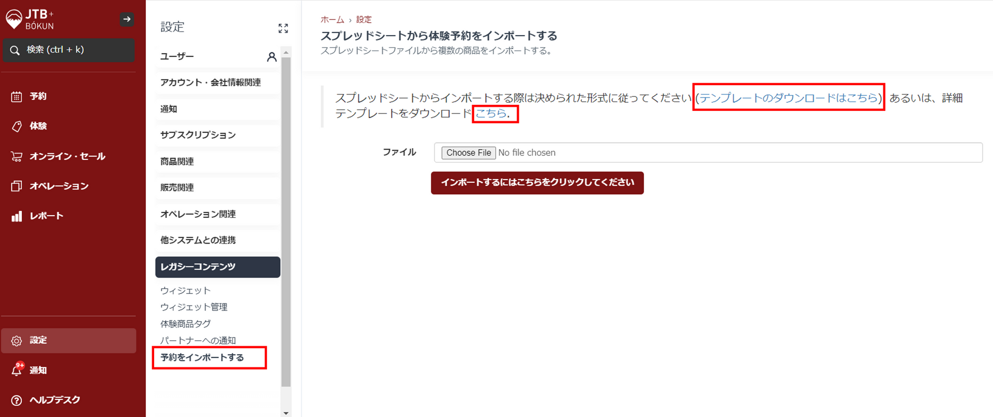Collapse sidebar with the arrow button

127,20
